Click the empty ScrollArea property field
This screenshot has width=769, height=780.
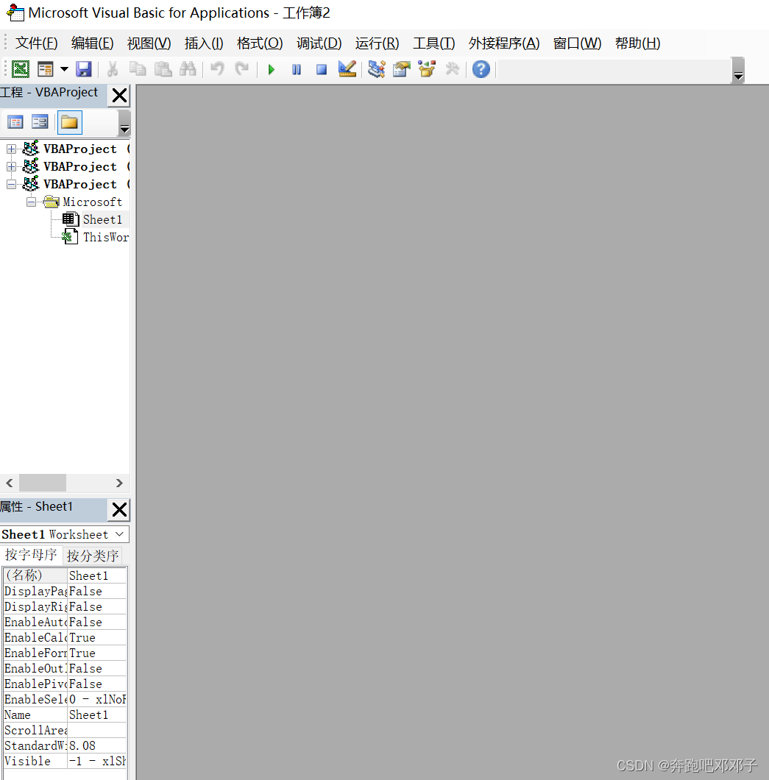coord(97,730)
